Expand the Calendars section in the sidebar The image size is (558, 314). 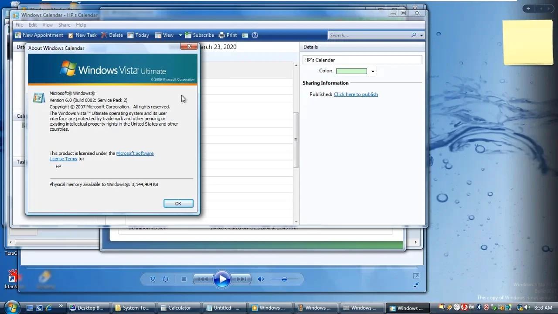21,116
